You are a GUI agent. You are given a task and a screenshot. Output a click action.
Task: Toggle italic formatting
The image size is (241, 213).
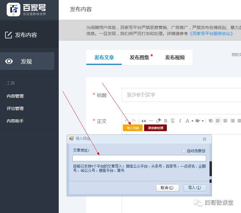coord(180,121)
